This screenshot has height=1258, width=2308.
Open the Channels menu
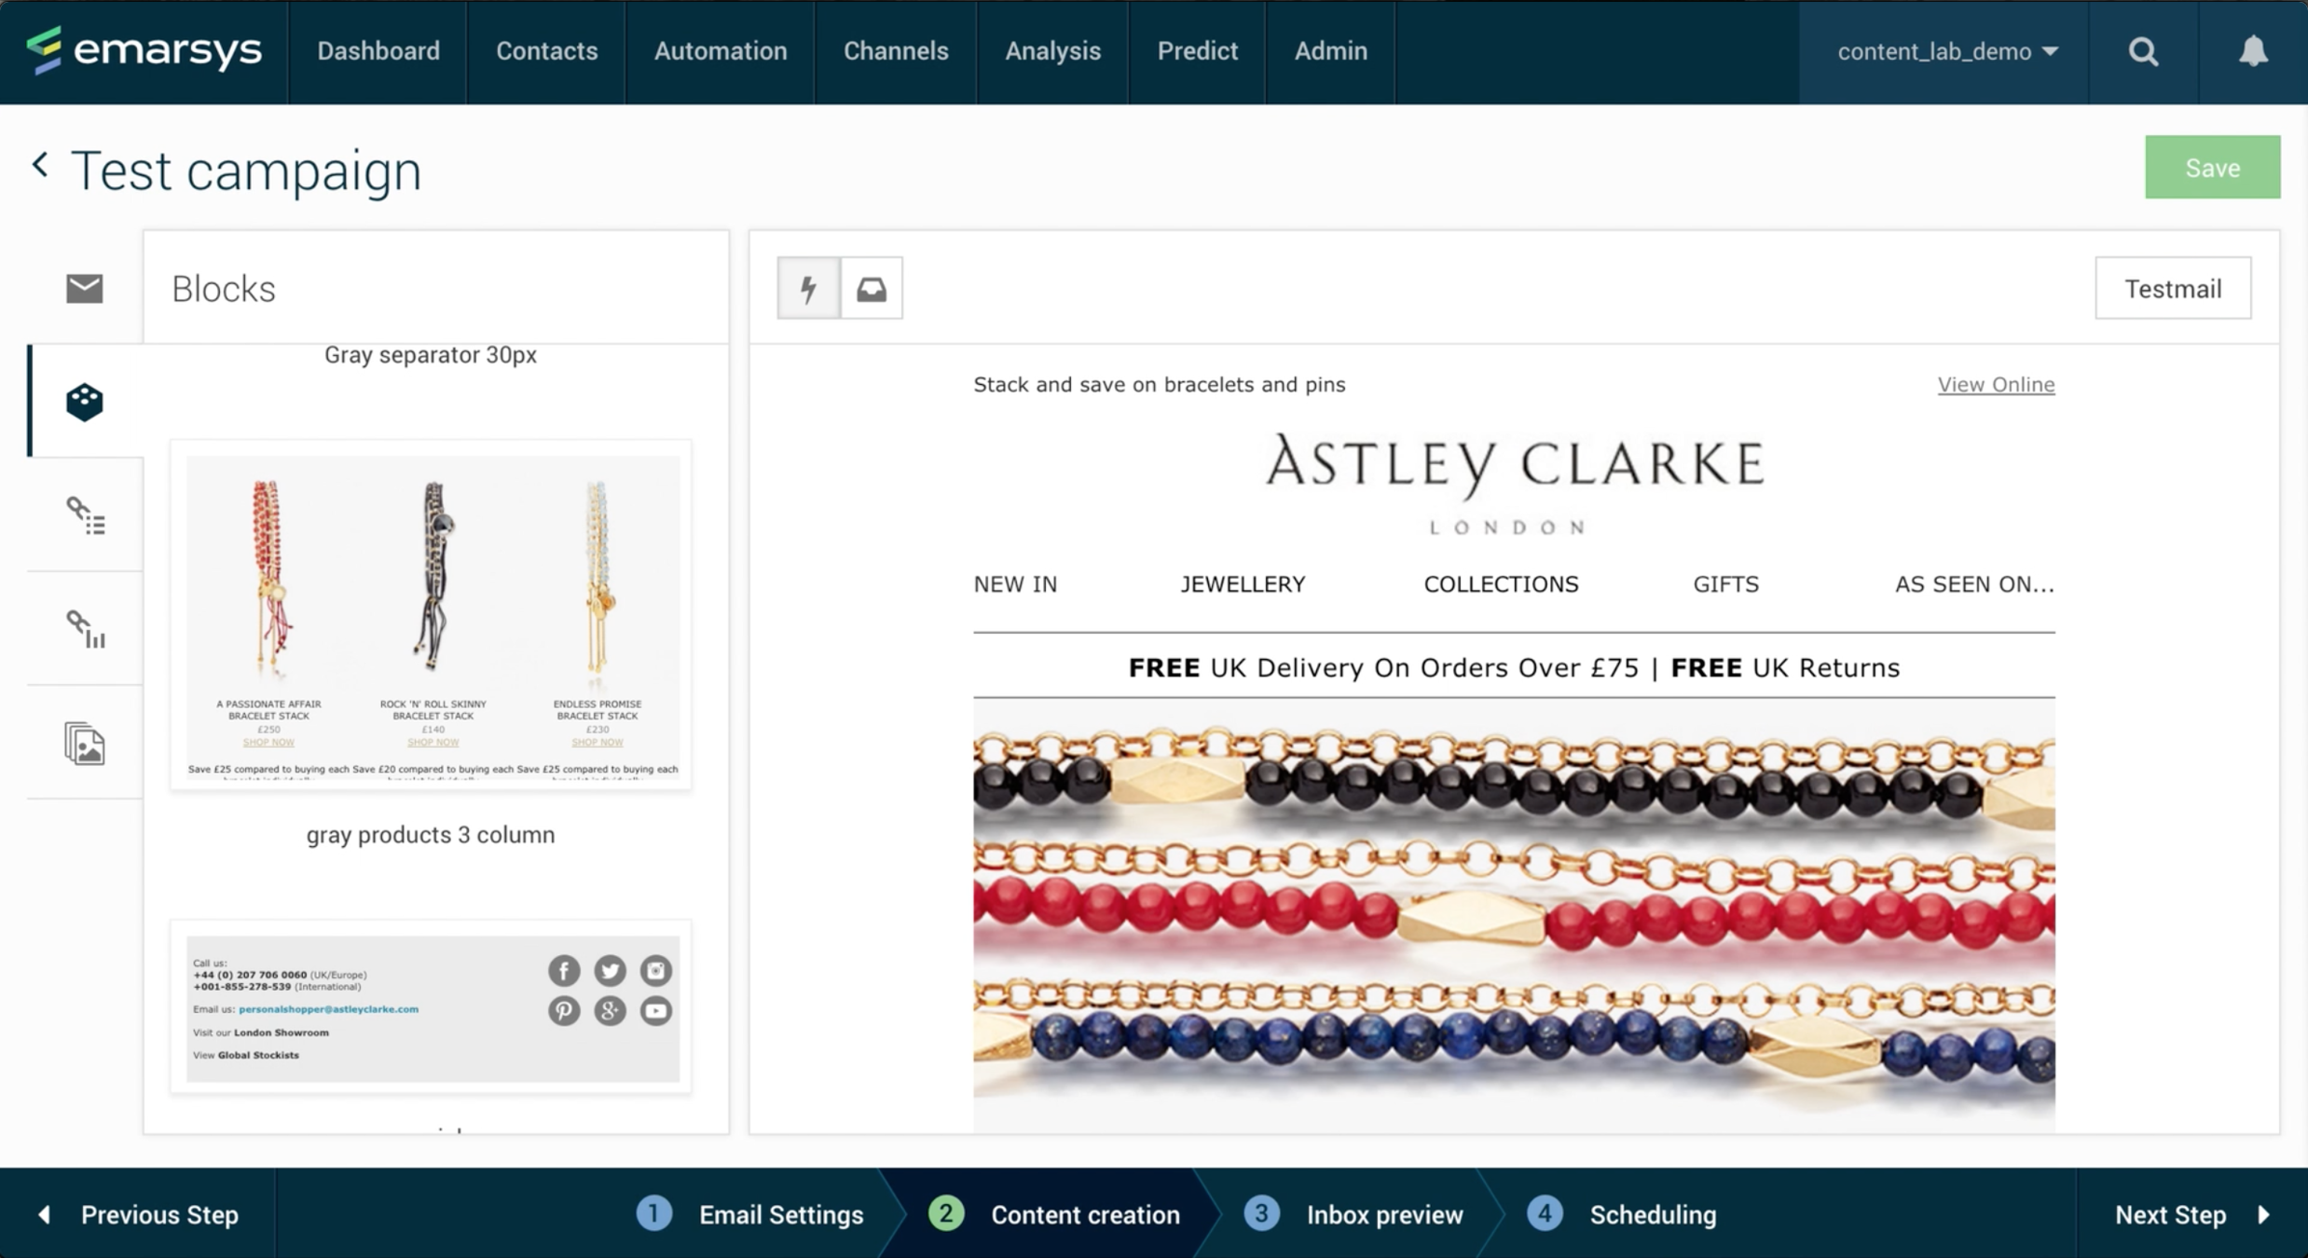[895, 51]
